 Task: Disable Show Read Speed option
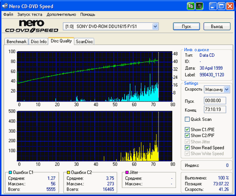coord(187,148)
